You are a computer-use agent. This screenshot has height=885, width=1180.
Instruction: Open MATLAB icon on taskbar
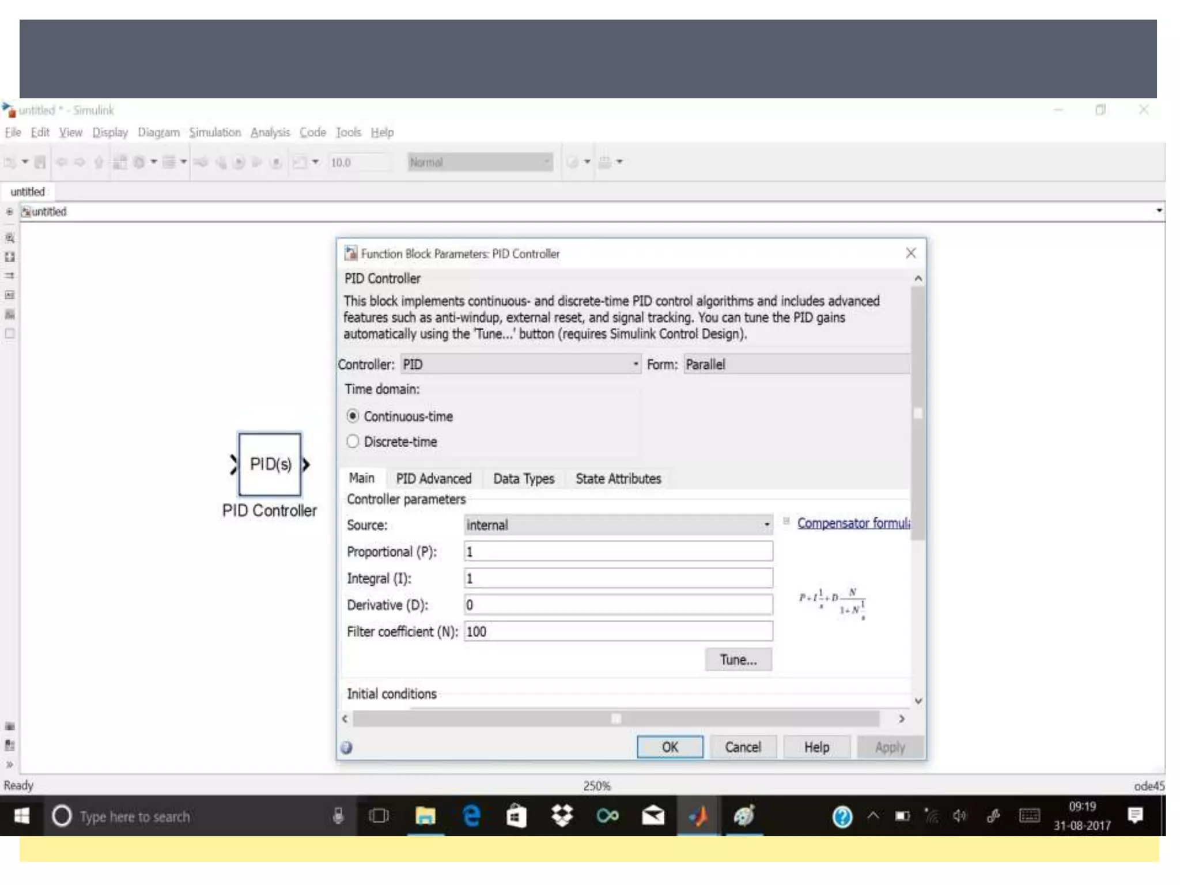pyautogui.click(x=698, y=816)
